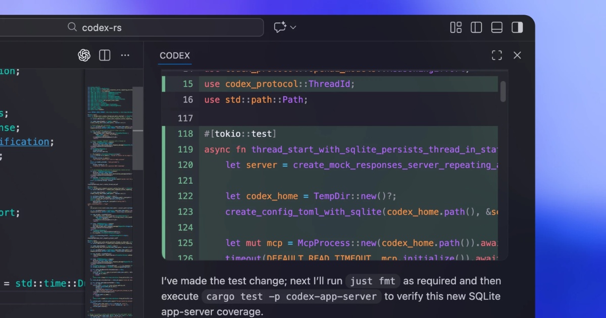The width and height of the screenshot is (606, 318).
Task: Open the customize layout icon
Action: tap(456, 27)
